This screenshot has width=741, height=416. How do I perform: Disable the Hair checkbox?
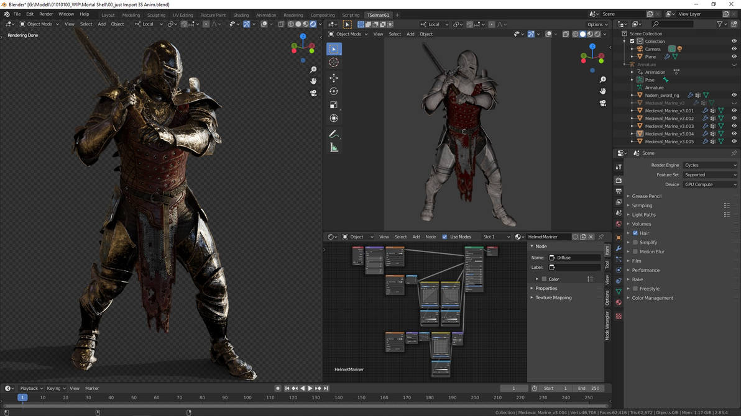[x=635, y=233]
